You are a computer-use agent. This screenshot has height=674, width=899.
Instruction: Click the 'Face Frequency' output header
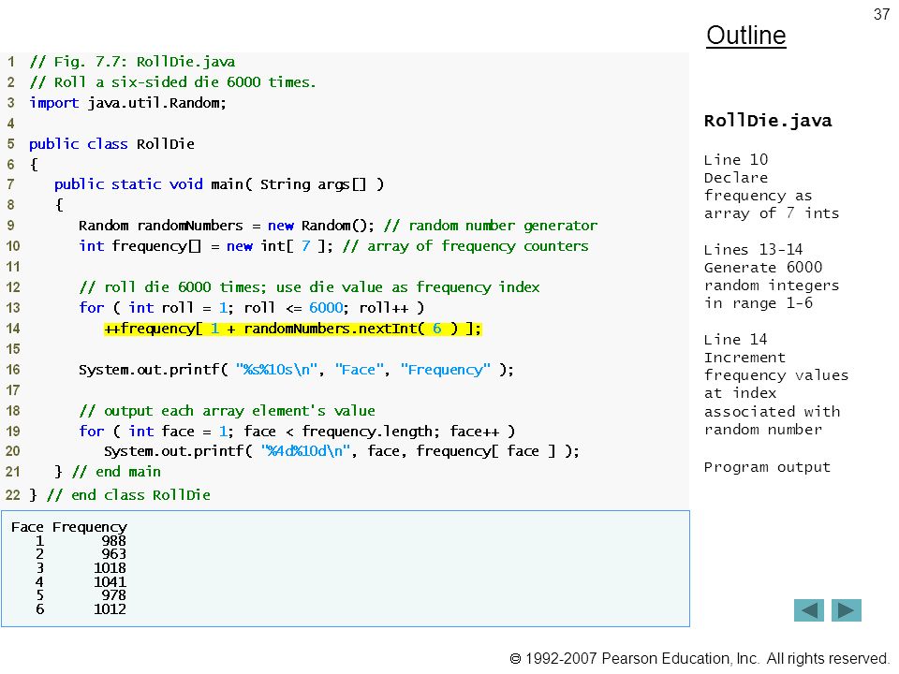pos(68,527)
